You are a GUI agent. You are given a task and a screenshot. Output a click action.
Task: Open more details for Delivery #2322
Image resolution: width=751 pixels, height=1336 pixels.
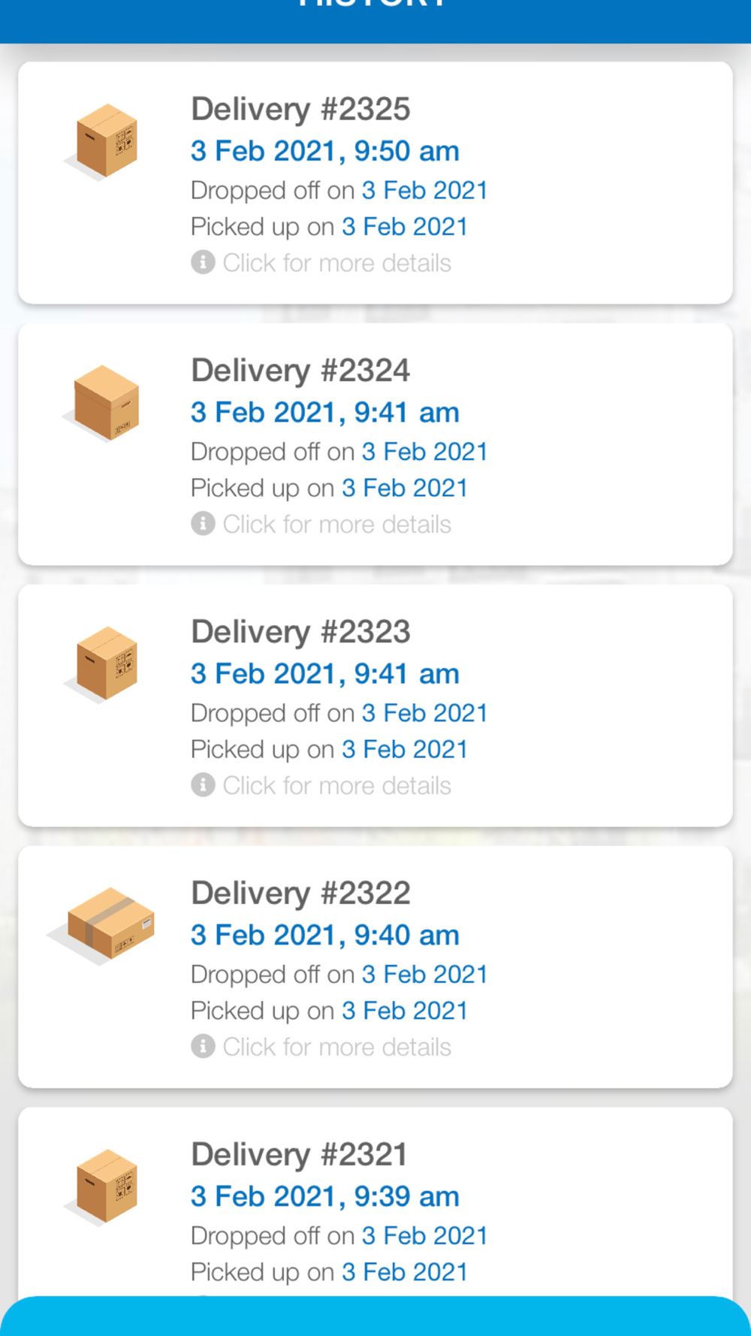tap(336, 1047)
